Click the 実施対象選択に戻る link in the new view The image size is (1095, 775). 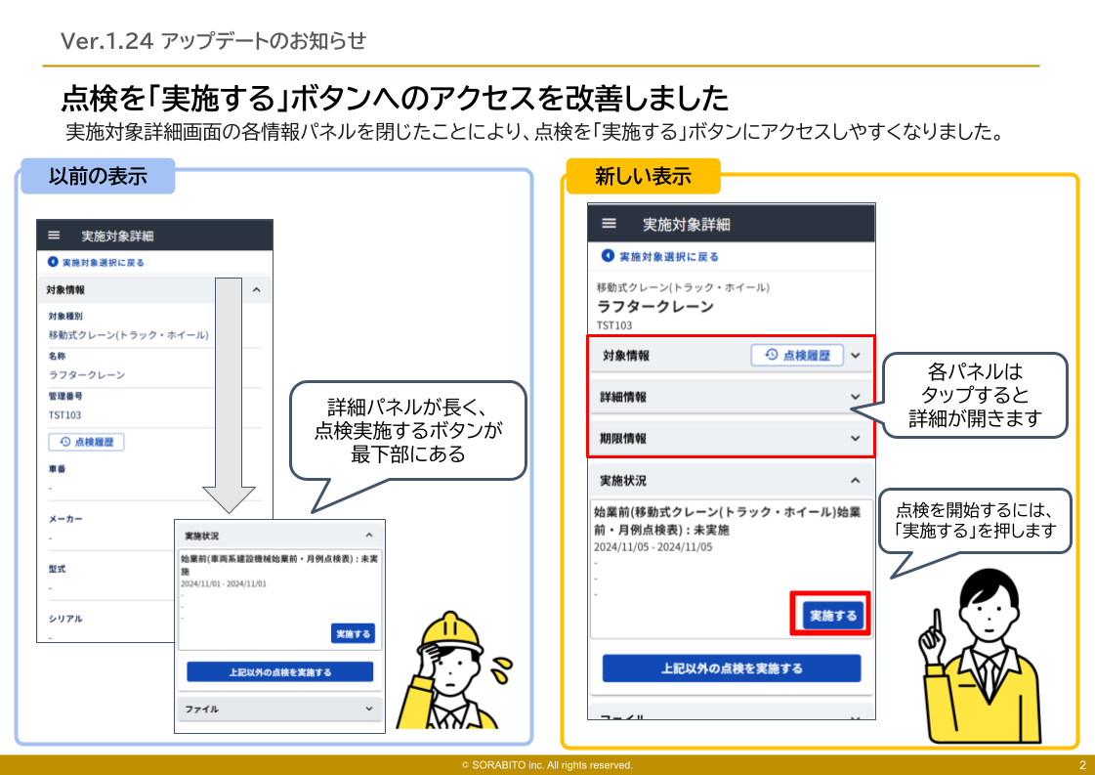coord(667,255)
